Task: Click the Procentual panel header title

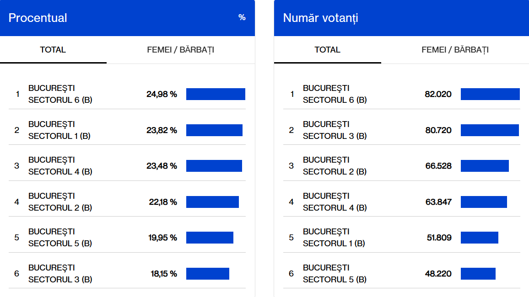Action: 38,18
